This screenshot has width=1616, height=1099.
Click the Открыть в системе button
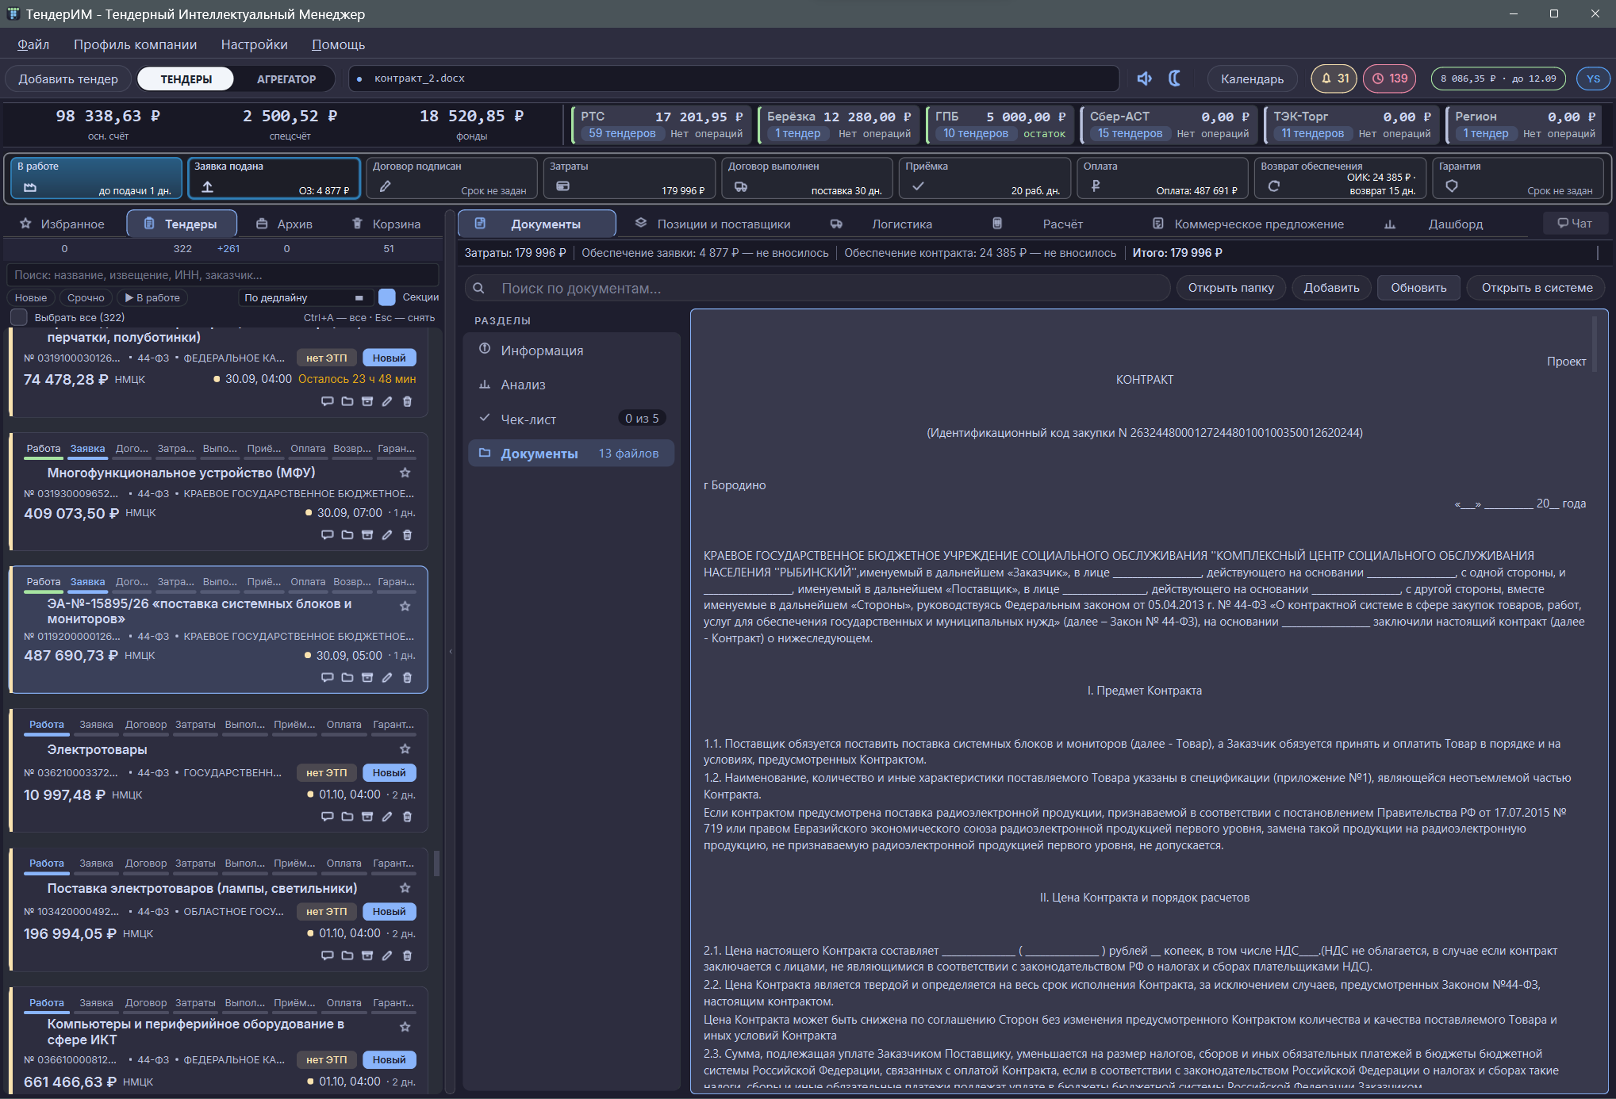click(1537, 288)
